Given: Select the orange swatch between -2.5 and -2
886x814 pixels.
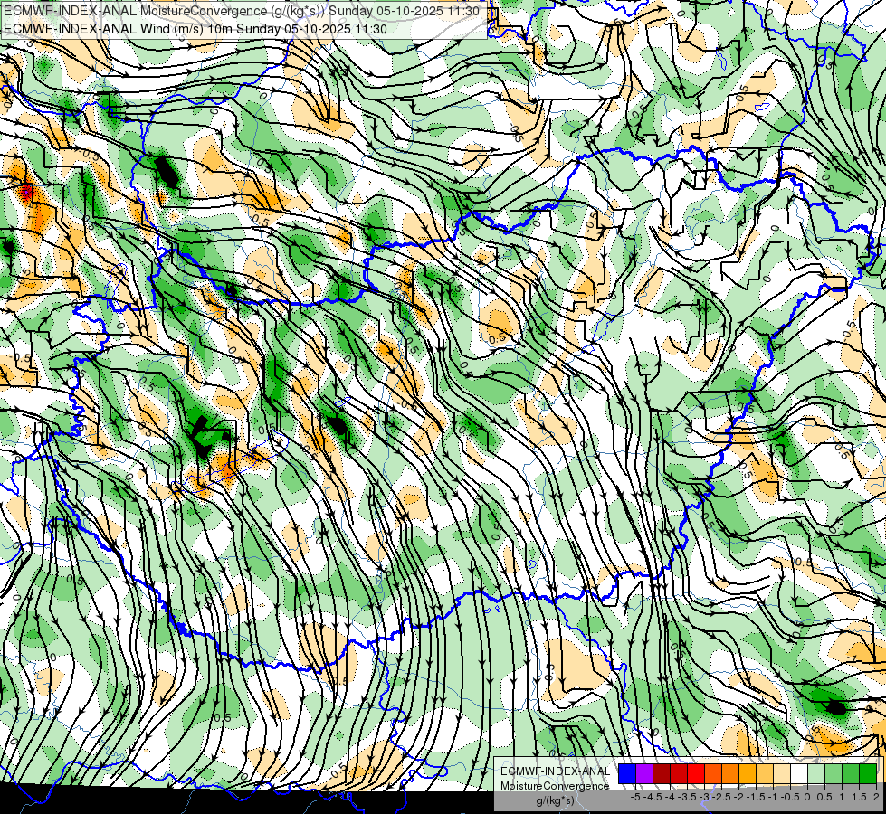Looking at the screenshot, I should pyautogui.click(x=730, y=774).
